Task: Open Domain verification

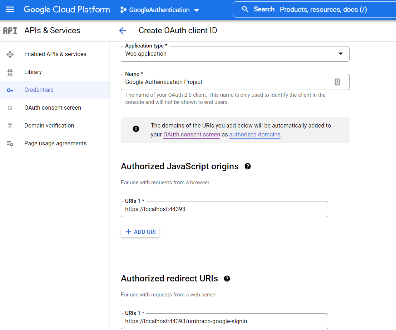Action: tap(55, 126)
